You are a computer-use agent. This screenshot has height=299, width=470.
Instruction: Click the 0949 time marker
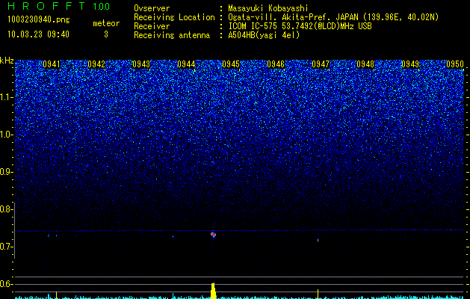pyautogui.click(x=410, y=64)
